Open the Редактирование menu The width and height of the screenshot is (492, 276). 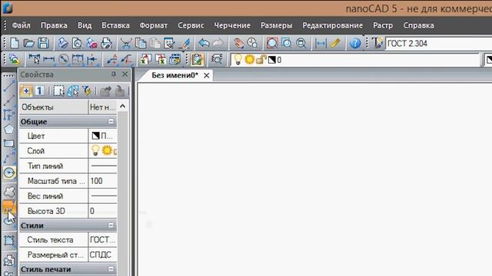tap(333, 25)
